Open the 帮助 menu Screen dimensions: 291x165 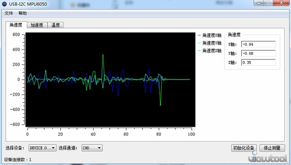22,13
